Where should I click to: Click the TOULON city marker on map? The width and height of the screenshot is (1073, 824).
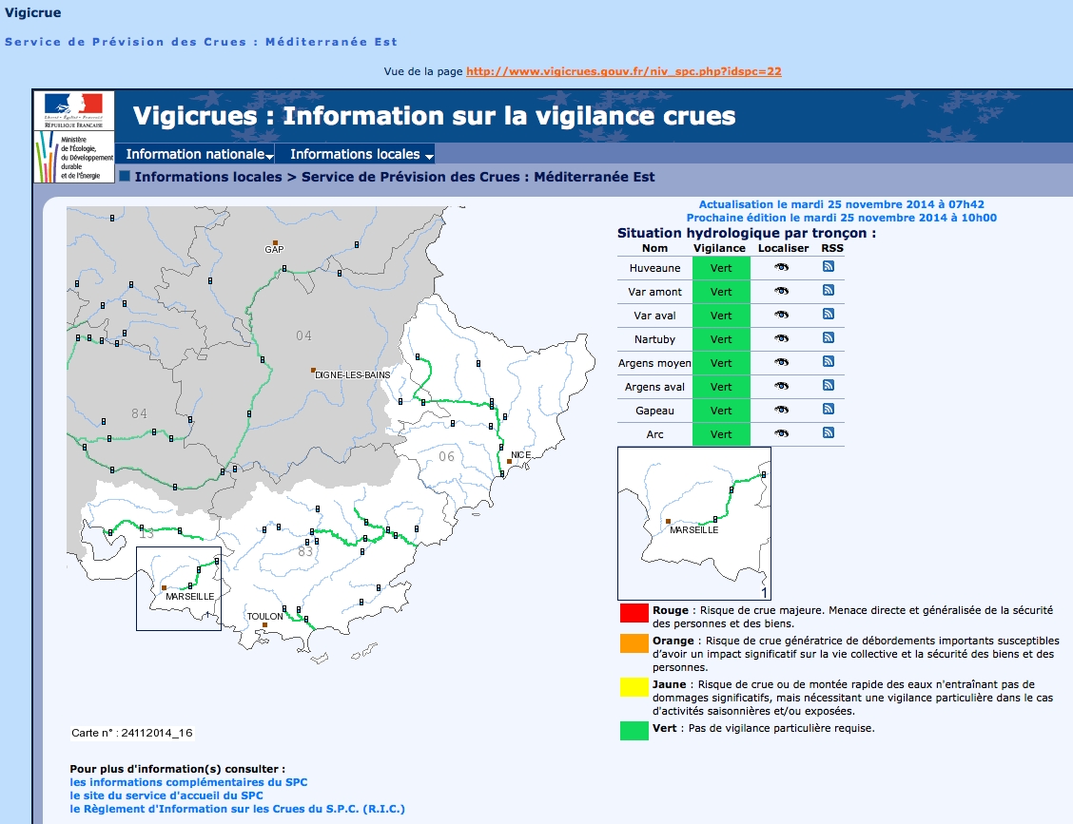coord(263,625)
